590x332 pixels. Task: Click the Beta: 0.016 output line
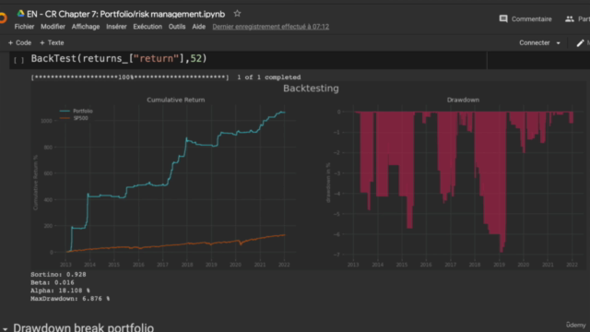click(53, 282)
